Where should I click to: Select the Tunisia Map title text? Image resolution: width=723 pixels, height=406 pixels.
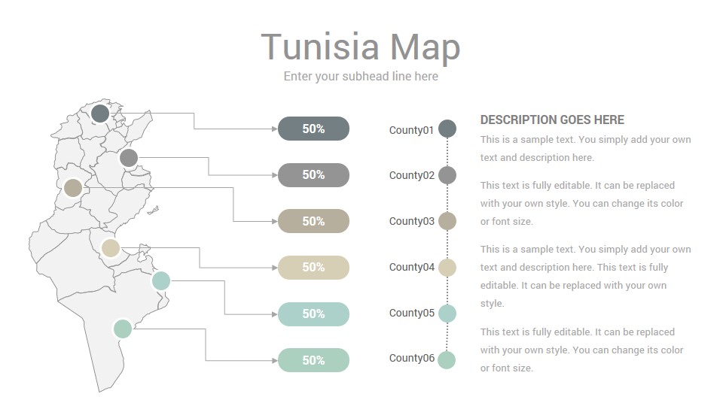tap(361, 47)
